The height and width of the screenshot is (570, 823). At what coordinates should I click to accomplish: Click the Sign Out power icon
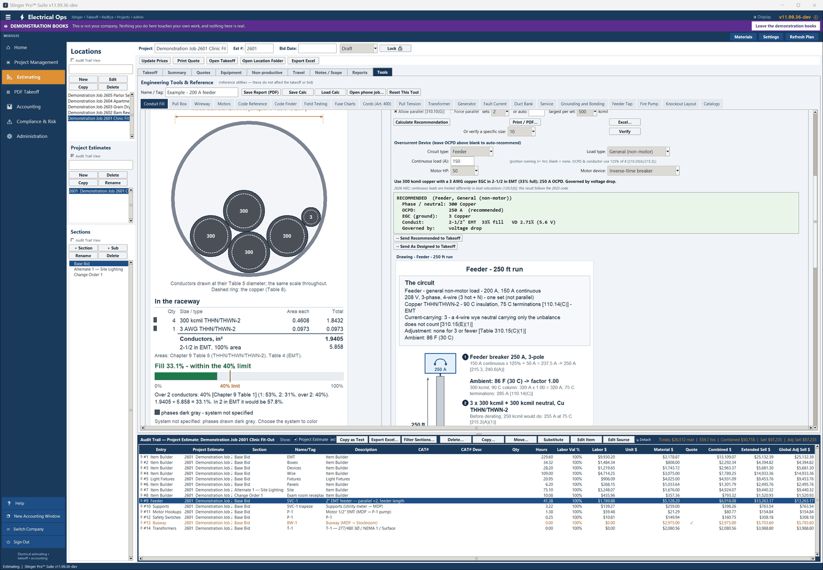(8, 542)
